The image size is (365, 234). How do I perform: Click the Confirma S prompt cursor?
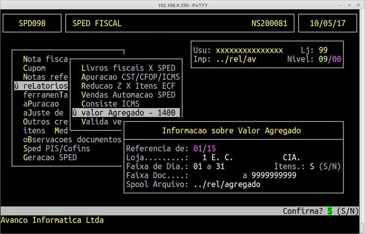coord(330,211)
